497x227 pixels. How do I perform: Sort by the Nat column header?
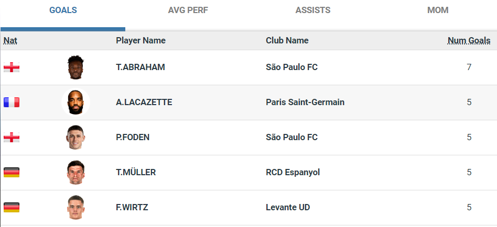click(x=10, y=41)
